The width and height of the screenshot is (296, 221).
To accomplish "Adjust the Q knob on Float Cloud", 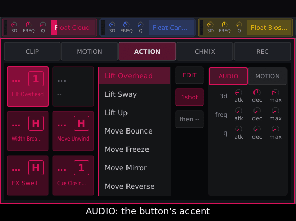I will (x=43, y=25).
